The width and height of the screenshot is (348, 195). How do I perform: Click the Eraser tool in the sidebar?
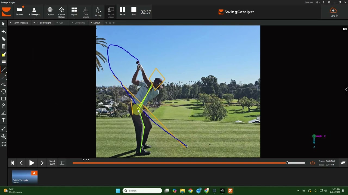tap(4, 39)
